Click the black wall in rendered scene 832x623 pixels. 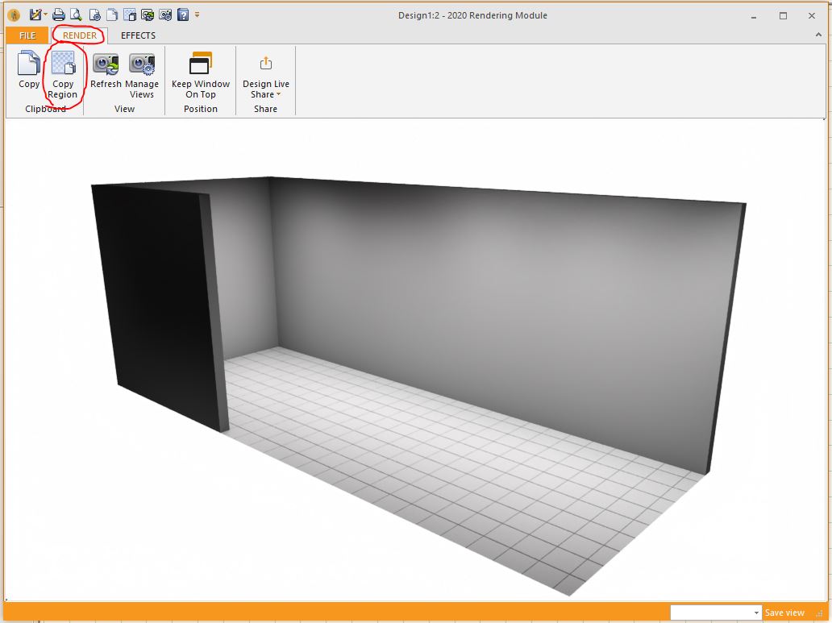click(159, 298)
